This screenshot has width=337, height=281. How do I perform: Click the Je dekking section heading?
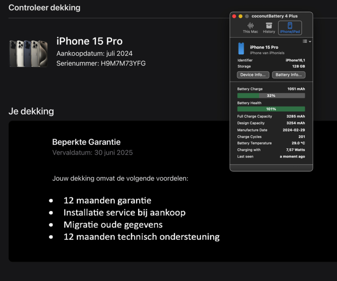click(x=31, y=111)
